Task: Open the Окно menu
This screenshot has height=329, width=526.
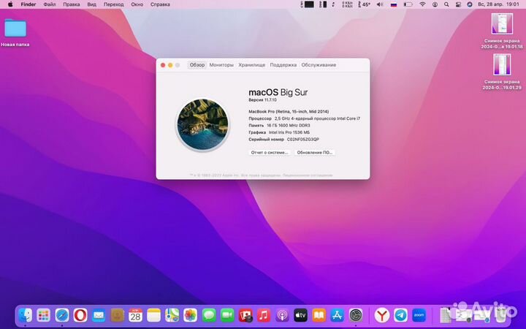Action: tap(137, 4)
